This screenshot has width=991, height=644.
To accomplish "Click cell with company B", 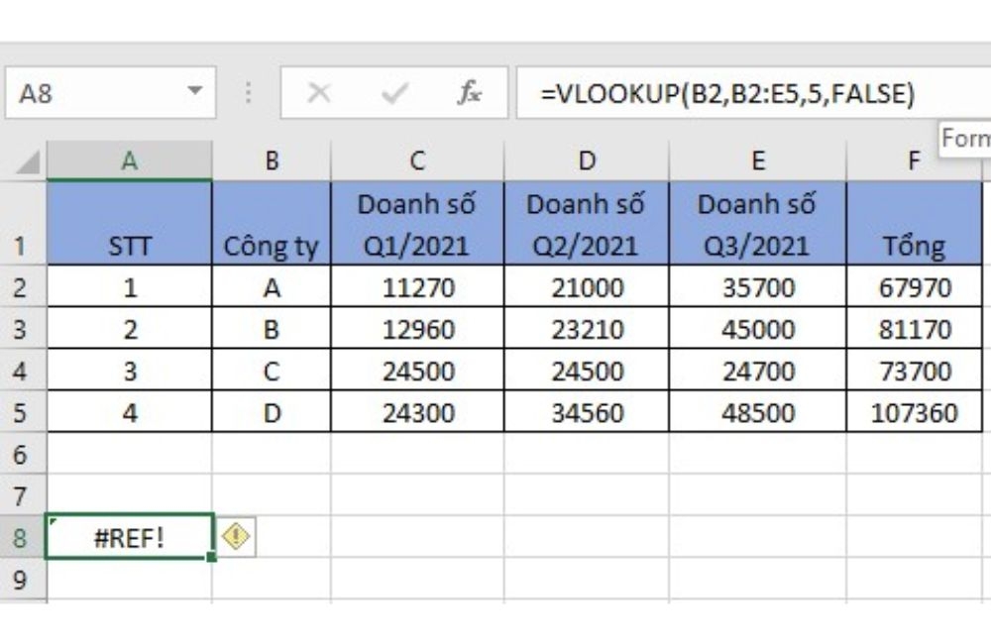I will [x=272, y=329].
